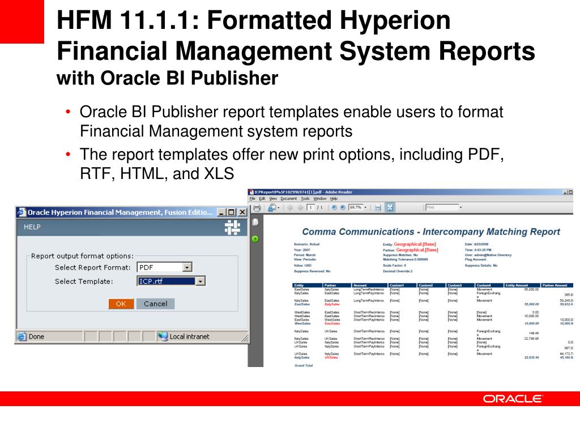
Task: Click the Internet Explorer page icon by Done
Action: (x=22, y=336)
